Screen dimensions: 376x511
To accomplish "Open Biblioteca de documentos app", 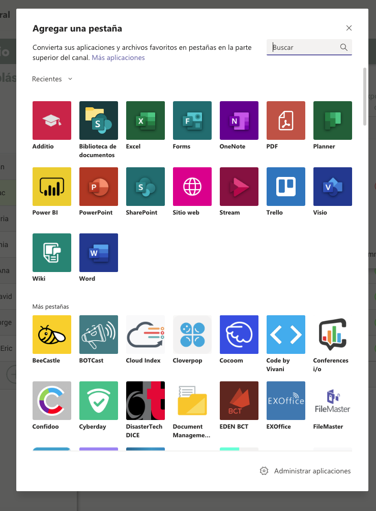I will point(99,121).
